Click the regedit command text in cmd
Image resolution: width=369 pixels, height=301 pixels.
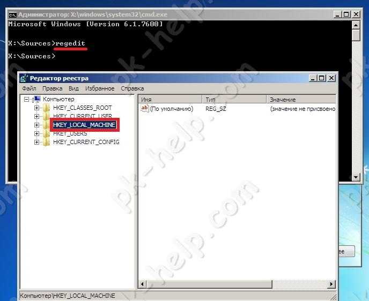click(70, 43)
